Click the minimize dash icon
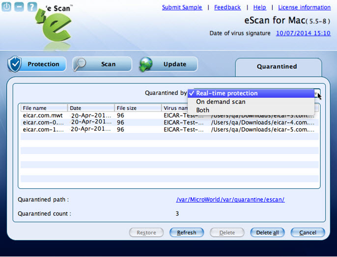The width and height of the screenshot is (337, 257). (19, 7)
